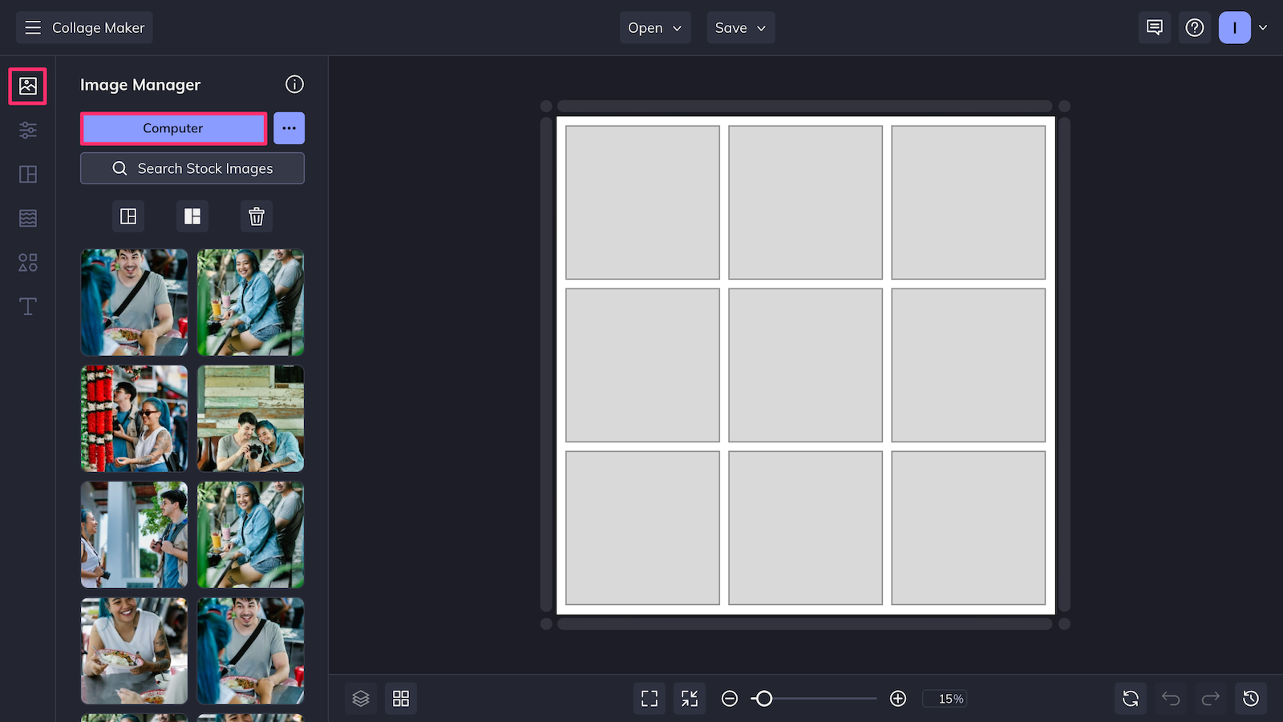The image size is (1283, 722).
Task: Toggle the grid view icon in the bottom bar
Action: [x=401, y=699]
